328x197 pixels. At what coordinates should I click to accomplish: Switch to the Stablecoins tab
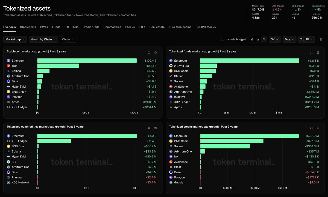[x=28, y=27]
